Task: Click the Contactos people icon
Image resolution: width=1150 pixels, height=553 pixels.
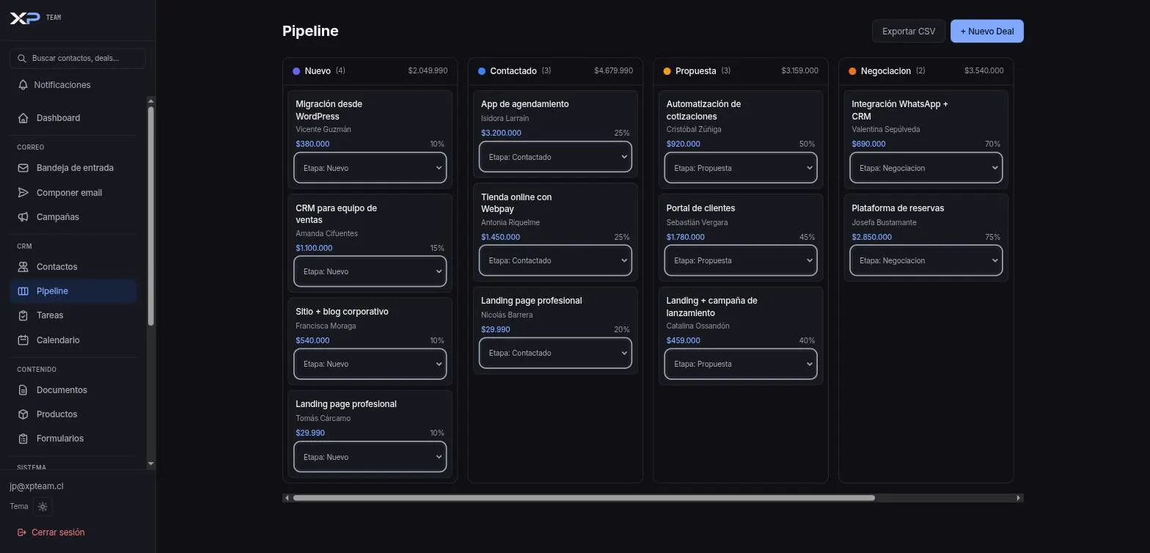Action: (23, 267)
